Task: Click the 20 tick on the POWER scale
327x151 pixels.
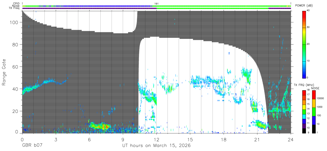Action: (x=308, y=44)
